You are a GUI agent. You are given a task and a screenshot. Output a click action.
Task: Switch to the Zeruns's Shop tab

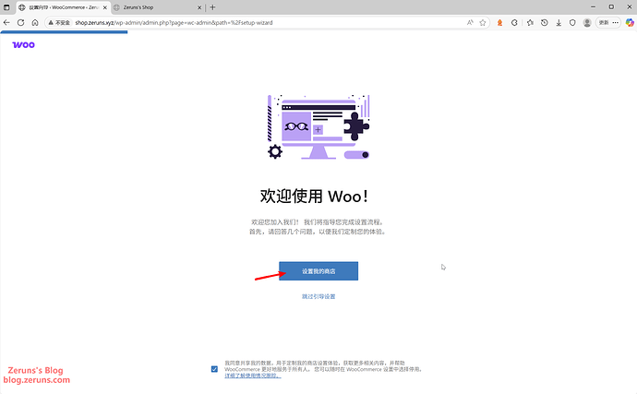(156, 7)
